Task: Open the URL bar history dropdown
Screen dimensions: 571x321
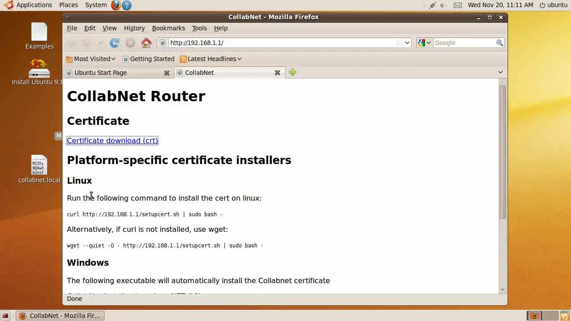Action: point(407,43)
